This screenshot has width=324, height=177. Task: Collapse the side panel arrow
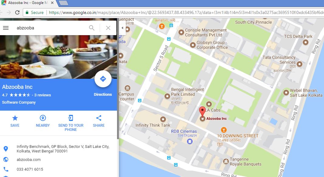coord(122,28)
